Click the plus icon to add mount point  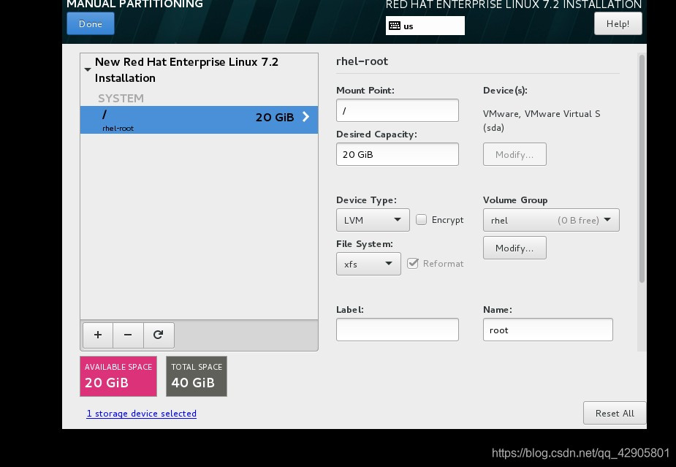(x=98, y=335)
